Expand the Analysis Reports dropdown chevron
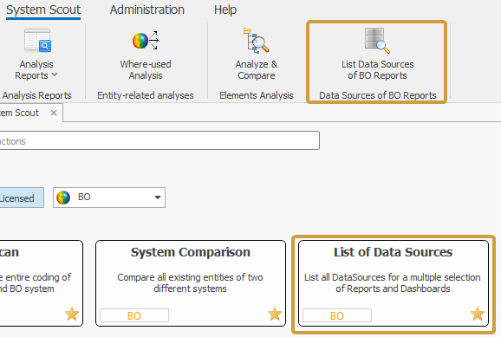 point(55,75)
